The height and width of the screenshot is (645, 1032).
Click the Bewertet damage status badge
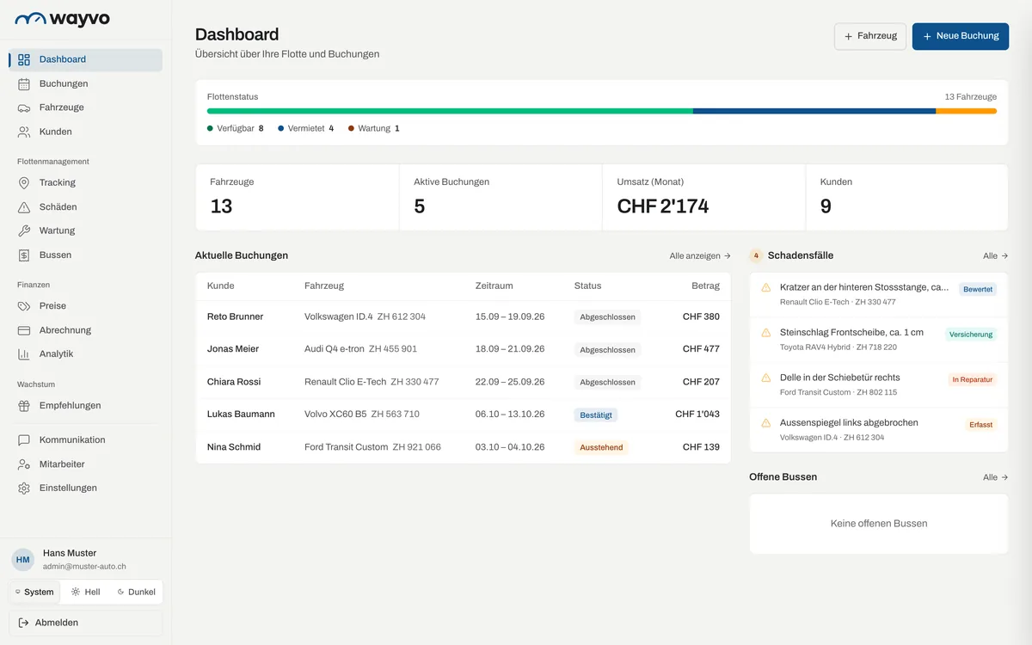tap(978, 290)
